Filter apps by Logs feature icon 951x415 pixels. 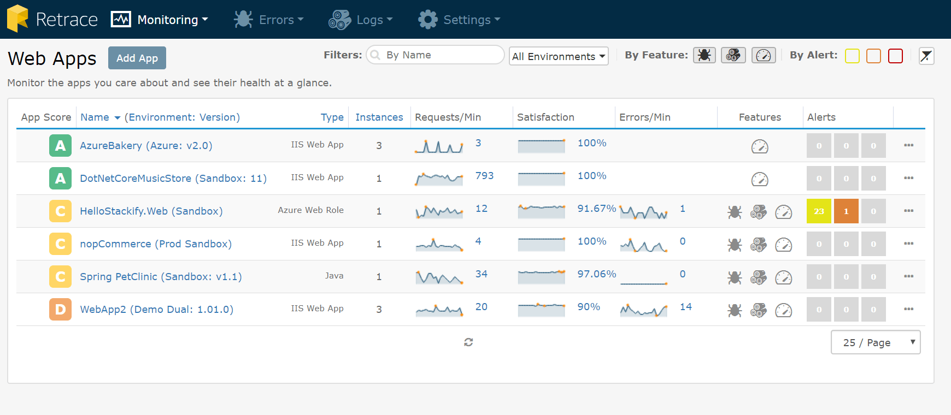pos(733,55)
